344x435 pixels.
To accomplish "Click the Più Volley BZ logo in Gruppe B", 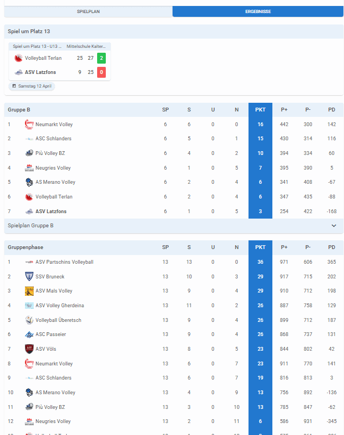I will [x=29, y=153].
